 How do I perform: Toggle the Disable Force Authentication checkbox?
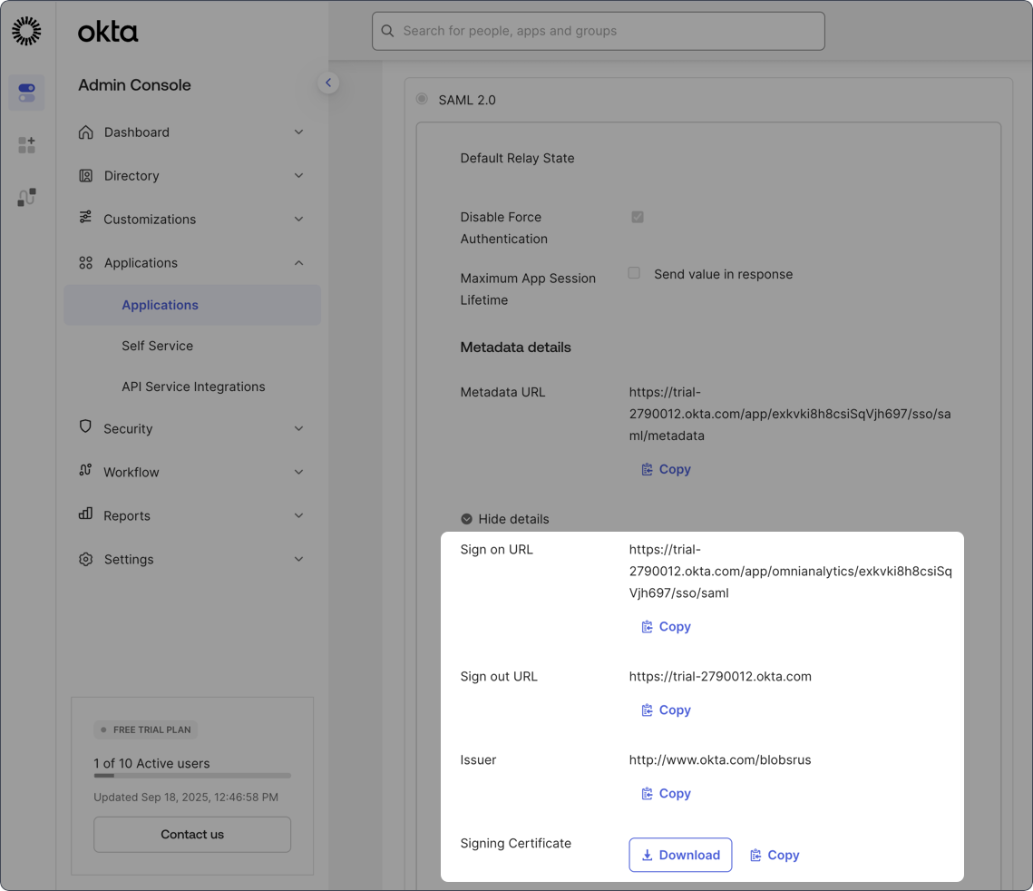[x=638, y=217]
